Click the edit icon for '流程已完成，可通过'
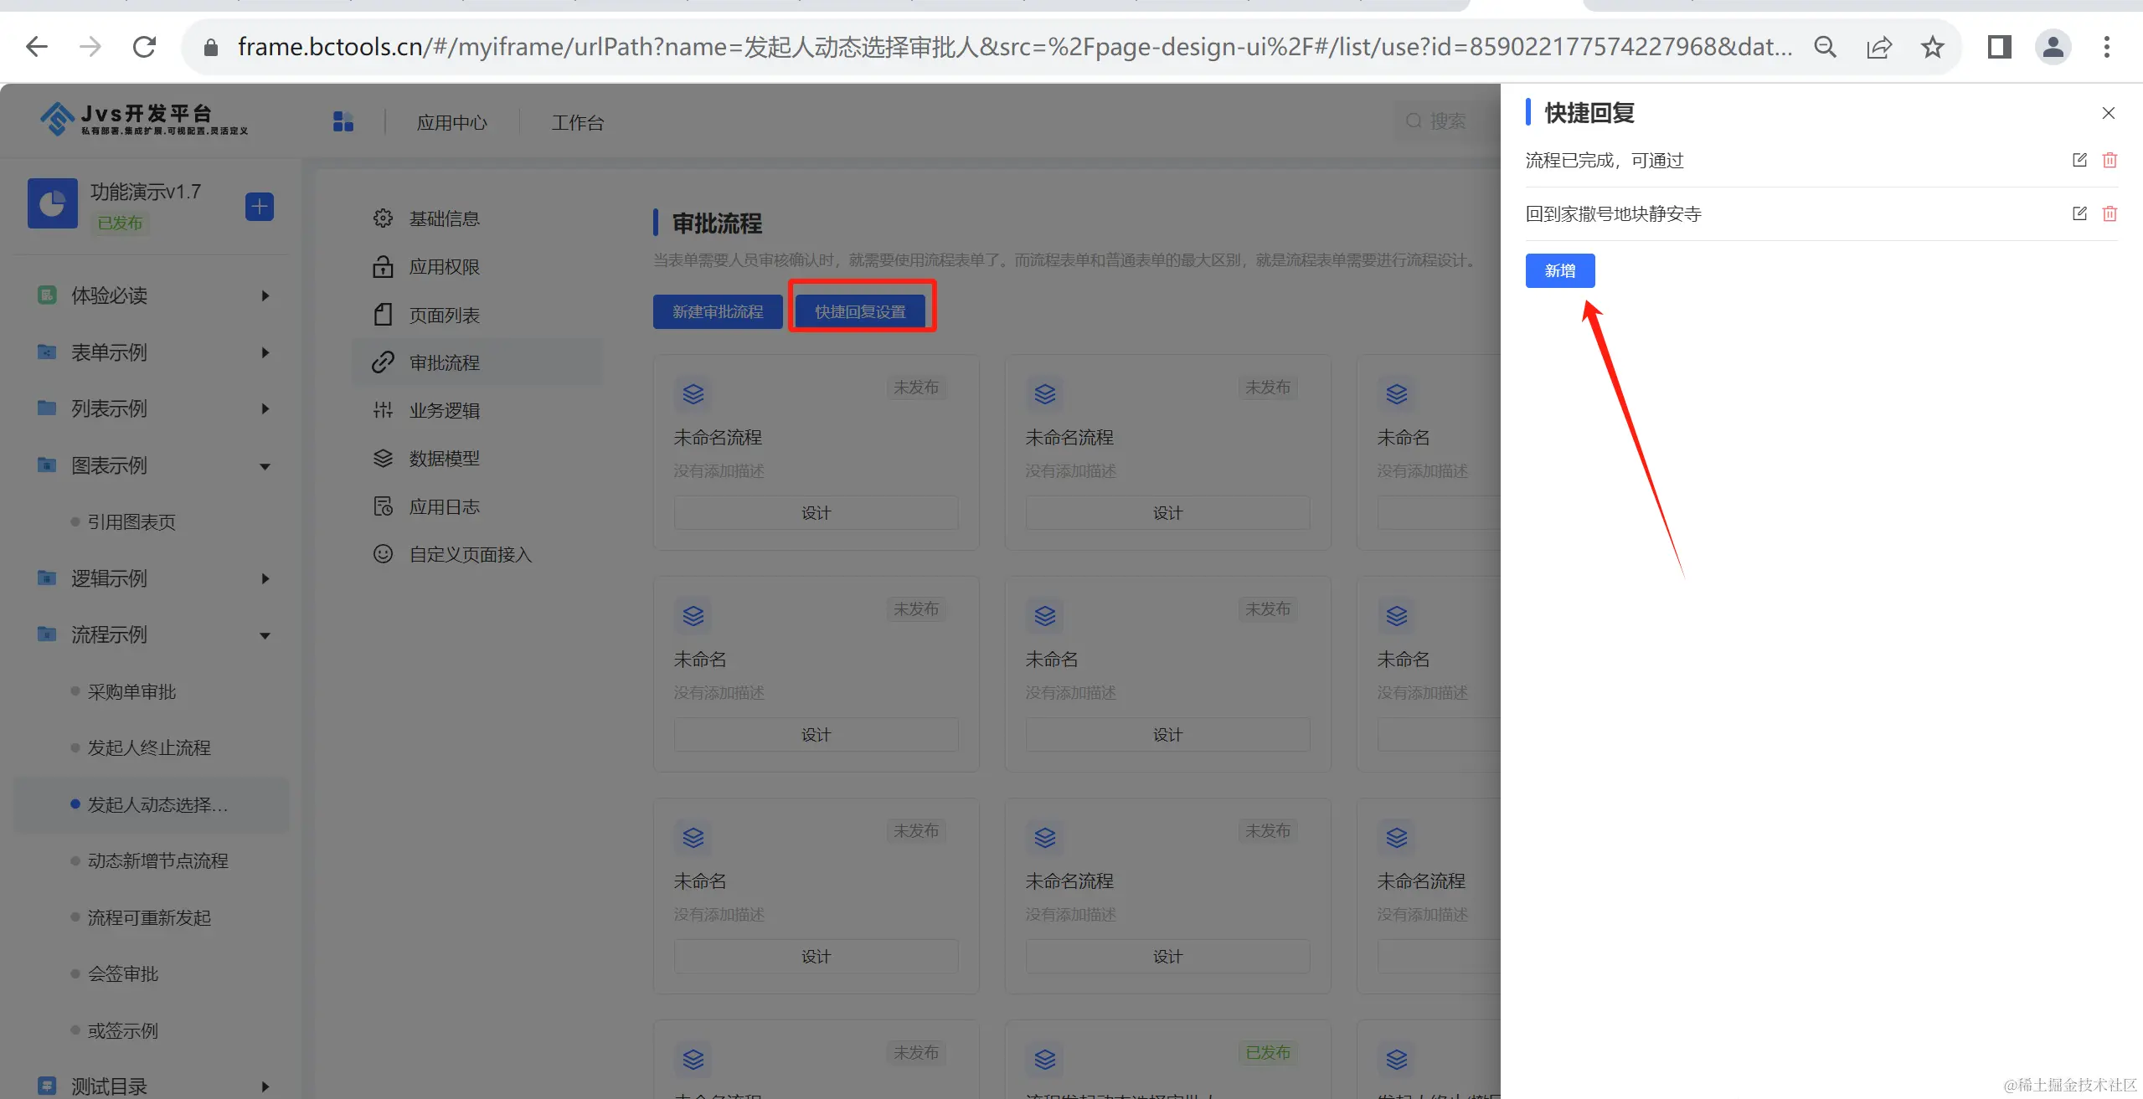Screen dimensions: 2143x1099 pyautogui.click(x=2079, y=160)
